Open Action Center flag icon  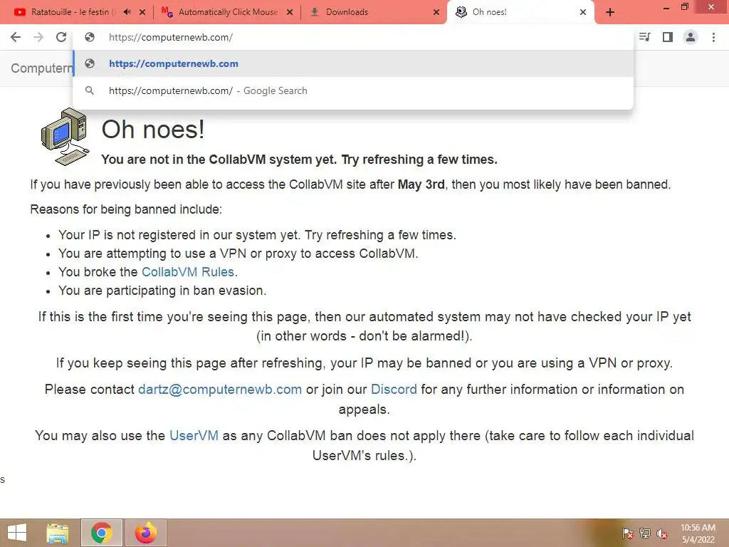[628, 533]
